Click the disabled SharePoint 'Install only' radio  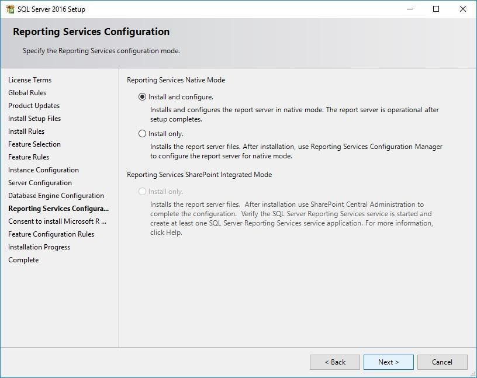(x=142, y=192)
